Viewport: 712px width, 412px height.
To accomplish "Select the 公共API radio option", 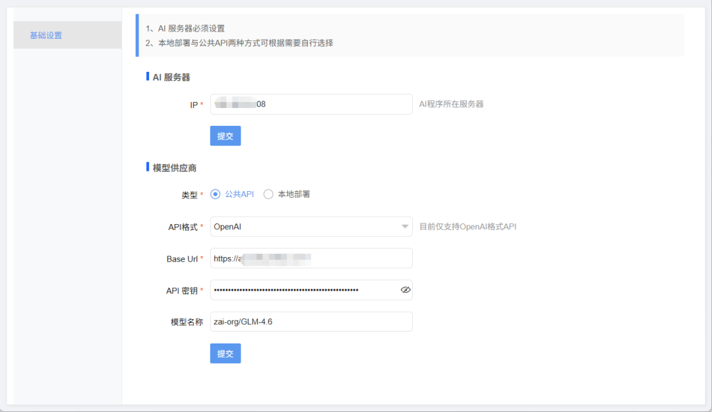I will pyautogui.click(x=216, y=194).
